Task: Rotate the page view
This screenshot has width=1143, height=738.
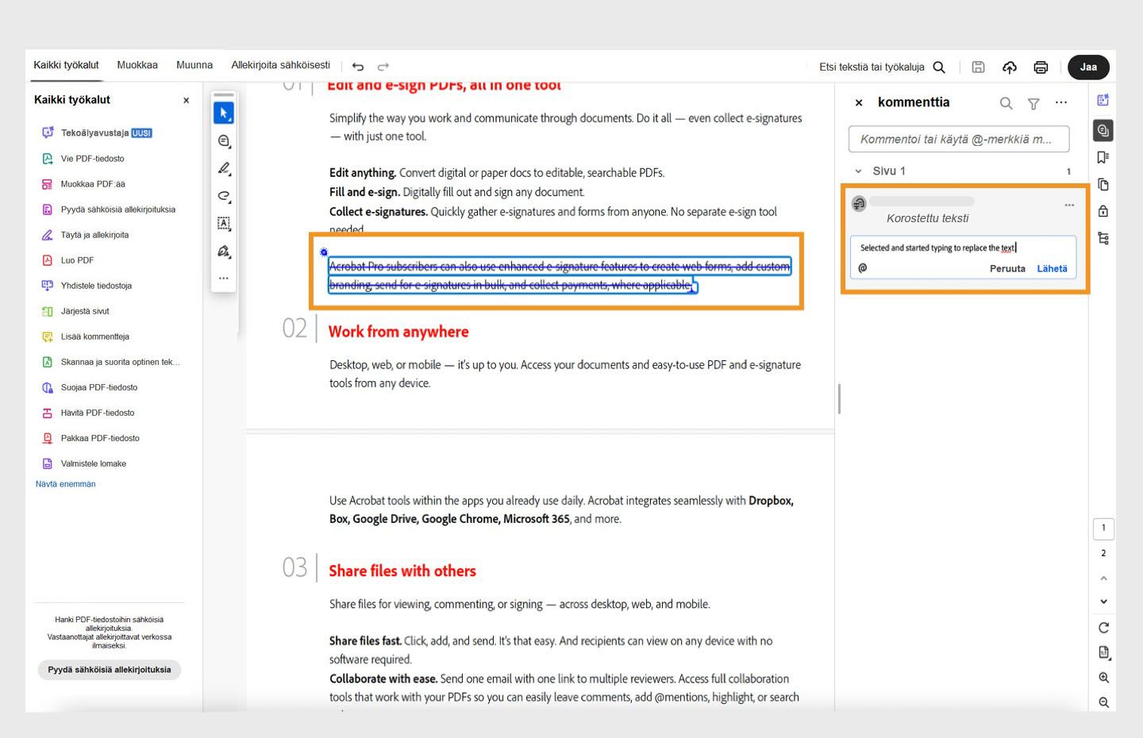Action: coord(1103,628)
